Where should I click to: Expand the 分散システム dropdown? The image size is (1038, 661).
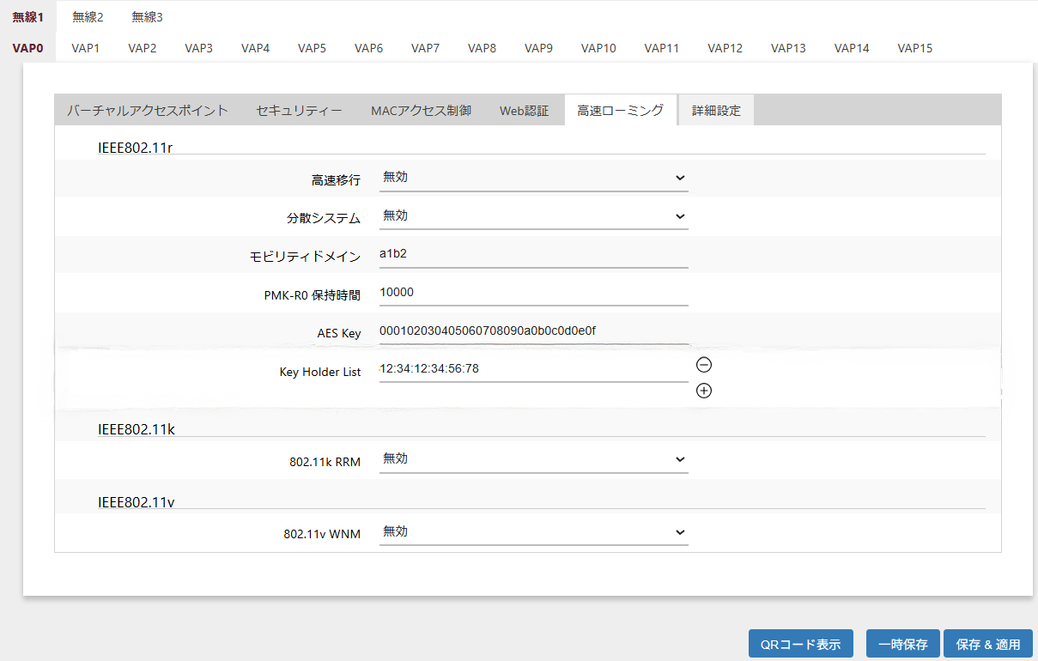click(x=533, y=216)
